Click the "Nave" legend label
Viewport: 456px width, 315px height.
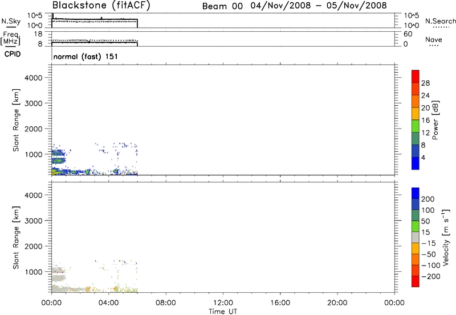(434, 40)
